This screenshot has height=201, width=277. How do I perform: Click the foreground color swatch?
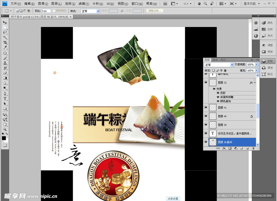(4, 138)
